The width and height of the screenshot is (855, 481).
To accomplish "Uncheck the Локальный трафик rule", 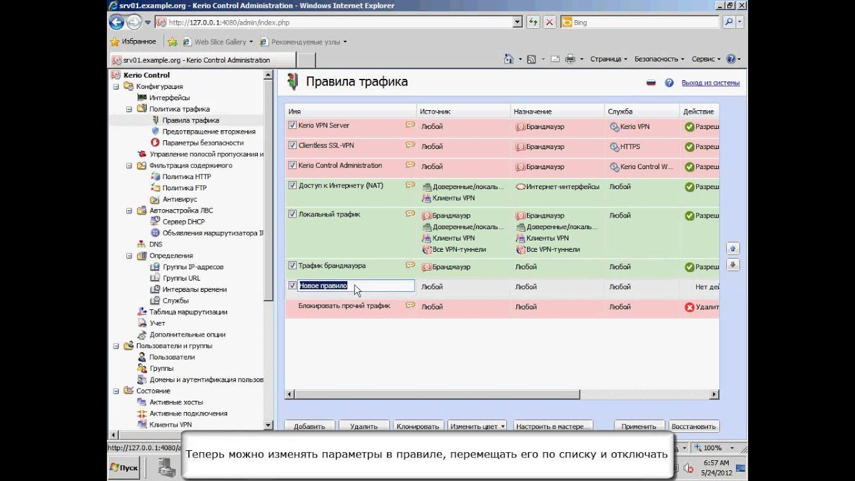I will pos(292,214).
